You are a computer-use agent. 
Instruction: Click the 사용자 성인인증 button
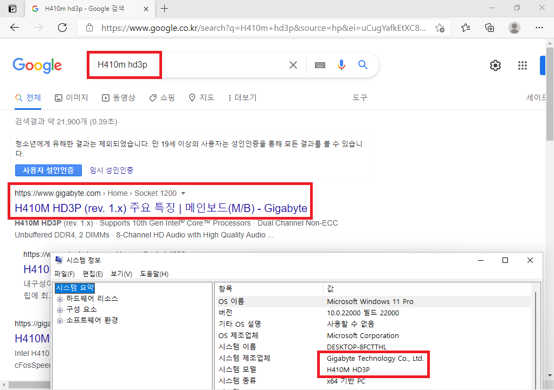[48, 170]
